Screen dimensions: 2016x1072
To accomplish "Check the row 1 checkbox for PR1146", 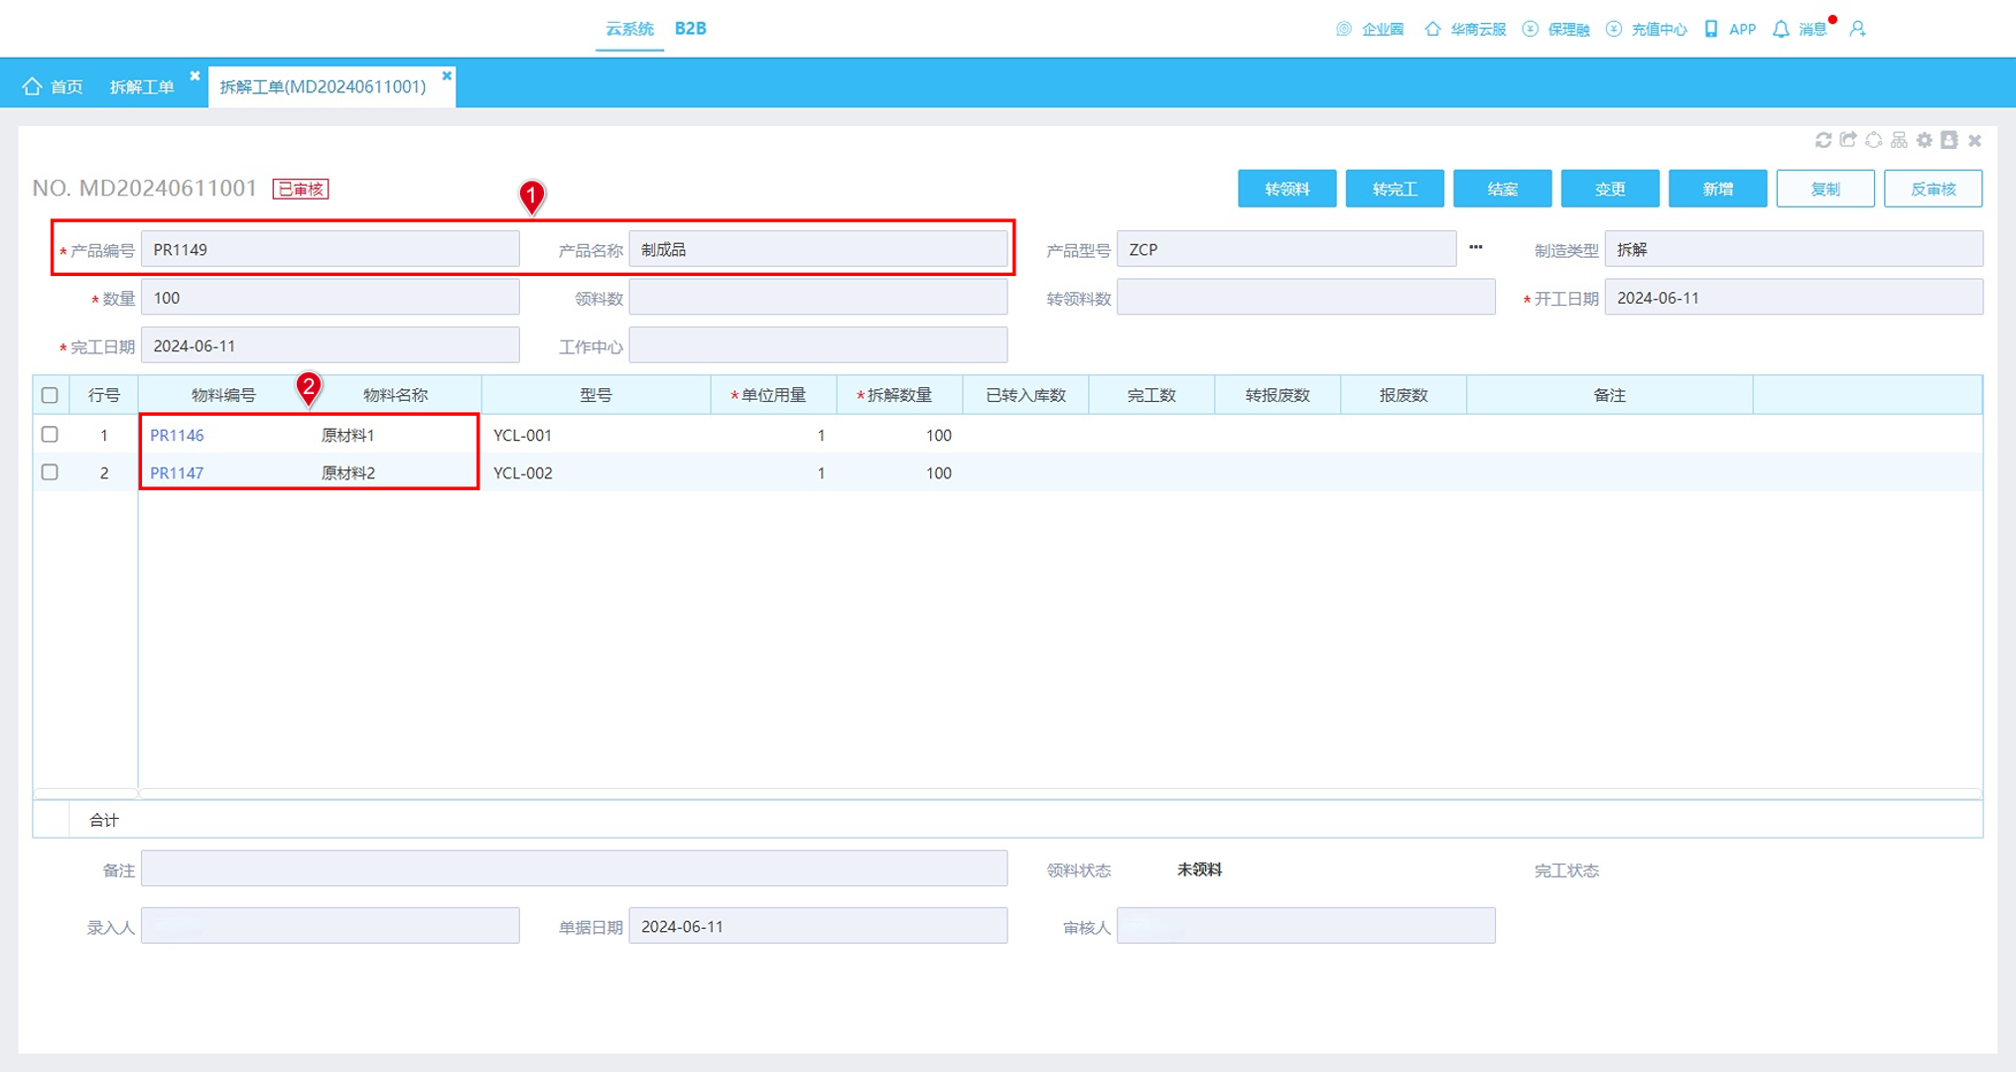I will [x=50, y=435].
